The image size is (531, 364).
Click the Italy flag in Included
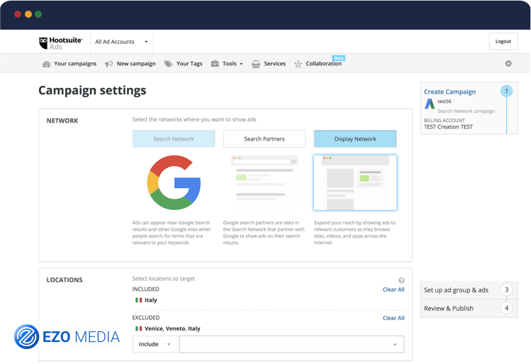point(138,300)
